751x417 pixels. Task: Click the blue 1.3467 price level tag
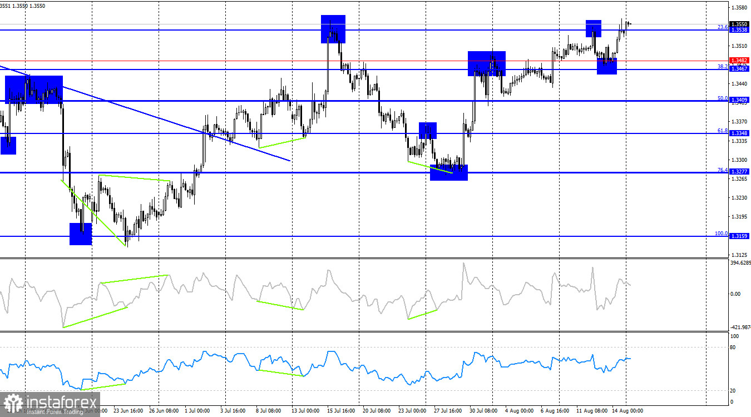pos(740,69)
